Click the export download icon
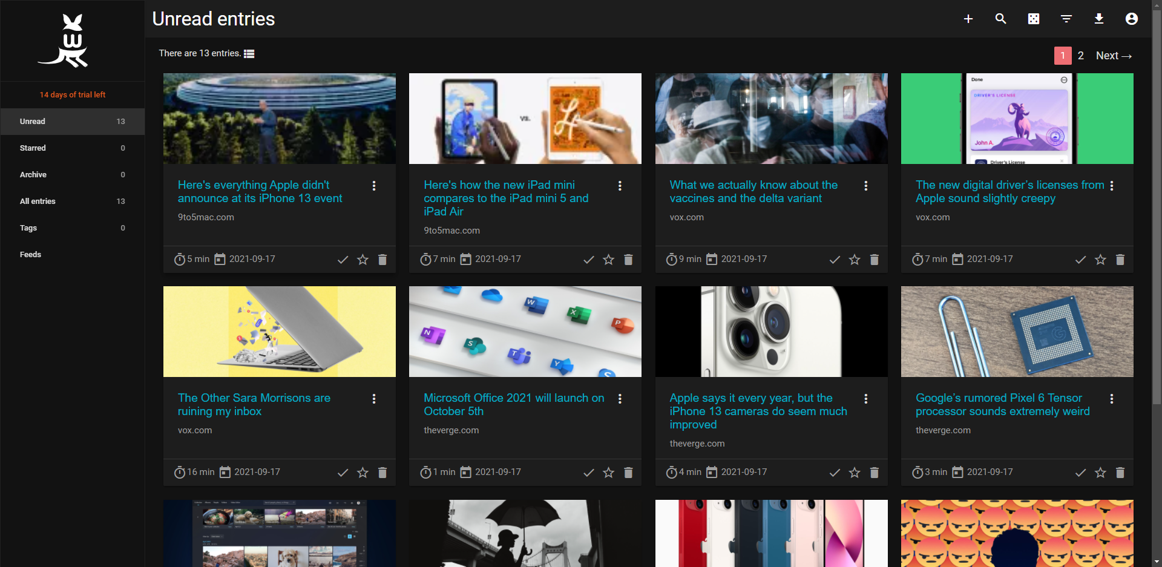This screenshot has width=1162, height=567. click(1099, 19)
